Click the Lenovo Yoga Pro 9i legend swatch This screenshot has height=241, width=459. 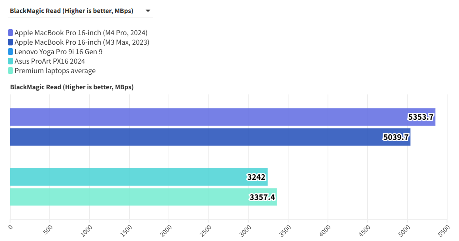tap(10, 52)
